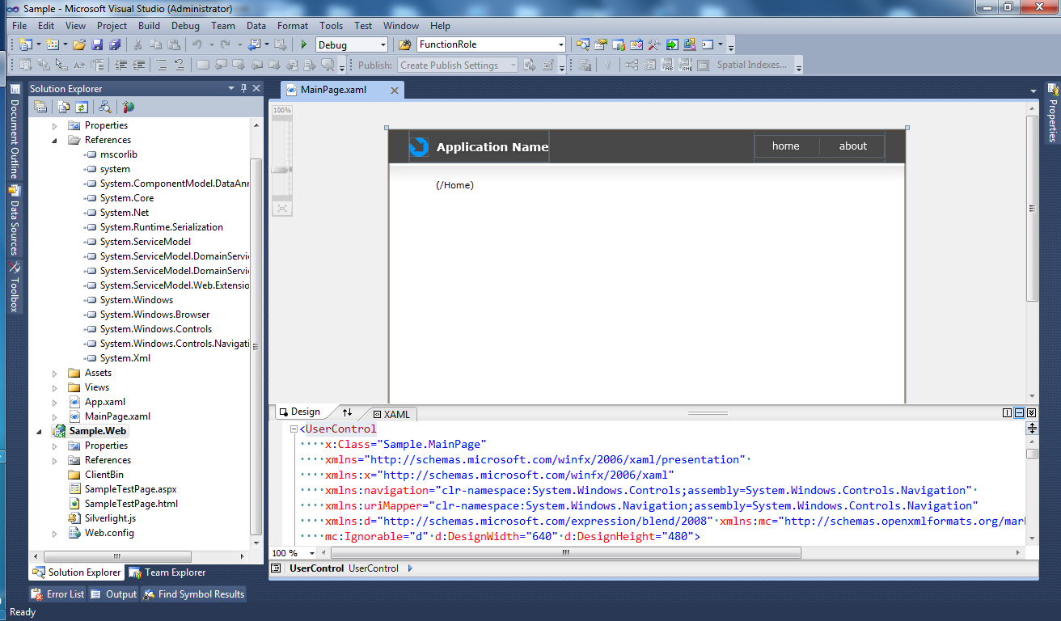Click the Toolbox hammer-and-wrench toolbar icon
Viewport: 1061px width, 621px height.
654,44
